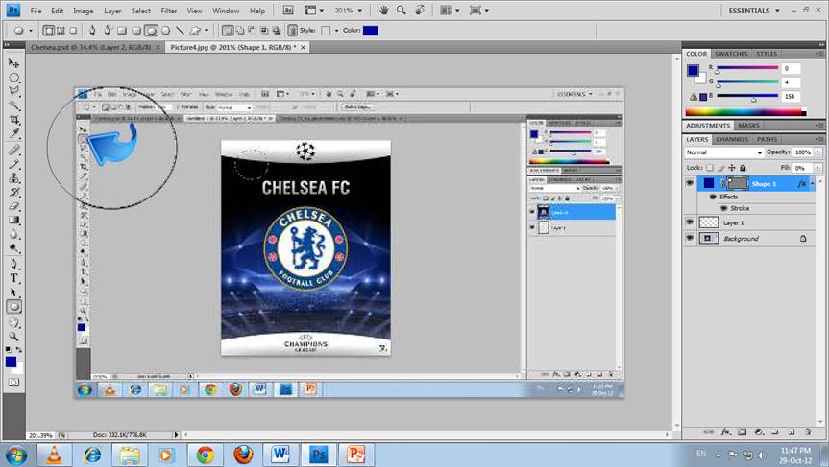Toggle Effects visibility for Shape 1
Viewport: 829px width, 467px height.
click(713, 197)
